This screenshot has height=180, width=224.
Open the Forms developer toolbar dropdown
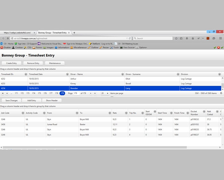(x=39, y=47)
